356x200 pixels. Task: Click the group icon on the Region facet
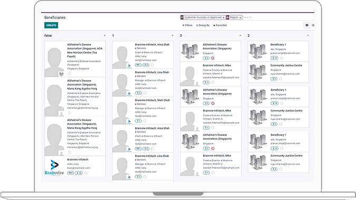click(x=228, y=17)
